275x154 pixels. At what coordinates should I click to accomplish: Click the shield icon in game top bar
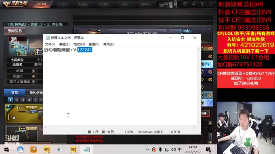pyautogui.click(x=185, y=4)
